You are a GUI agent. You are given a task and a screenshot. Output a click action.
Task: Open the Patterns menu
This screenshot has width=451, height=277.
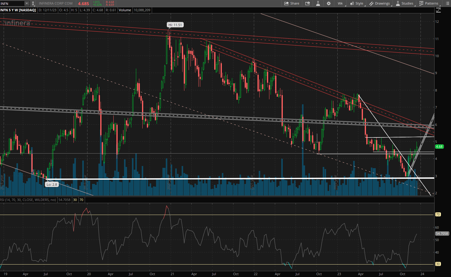click(x=429, y=3)
